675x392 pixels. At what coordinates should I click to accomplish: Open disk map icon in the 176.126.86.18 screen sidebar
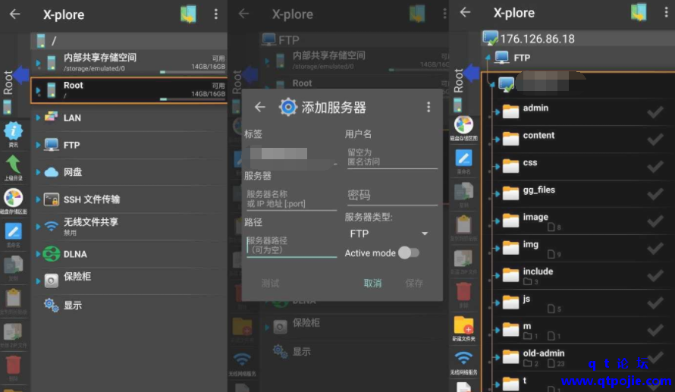coord(463,125)
